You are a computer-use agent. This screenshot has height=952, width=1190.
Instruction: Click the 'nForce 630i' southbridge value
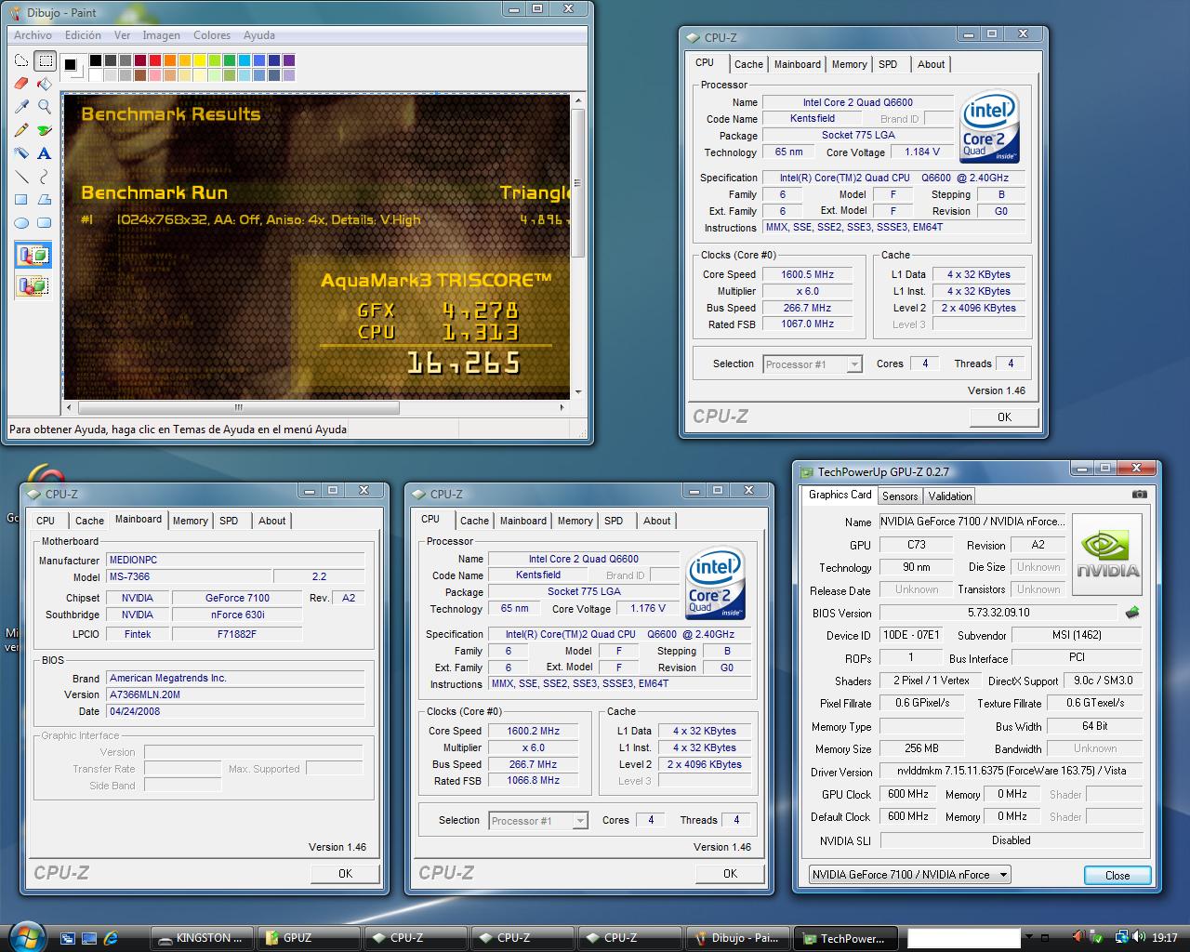(238, 615)
